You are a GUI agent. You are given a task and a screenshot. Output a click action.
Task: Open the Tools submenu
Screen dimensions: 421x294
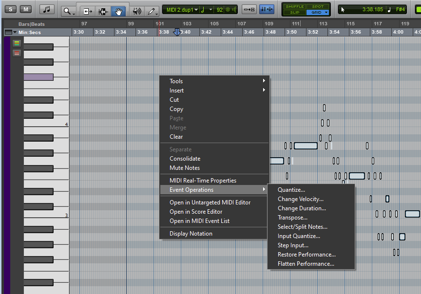coord(214,81)
